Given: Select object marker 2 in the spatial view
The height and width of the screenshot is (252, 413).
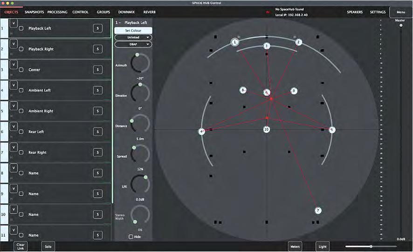Looking at the screenshot, I should (298, 42).
